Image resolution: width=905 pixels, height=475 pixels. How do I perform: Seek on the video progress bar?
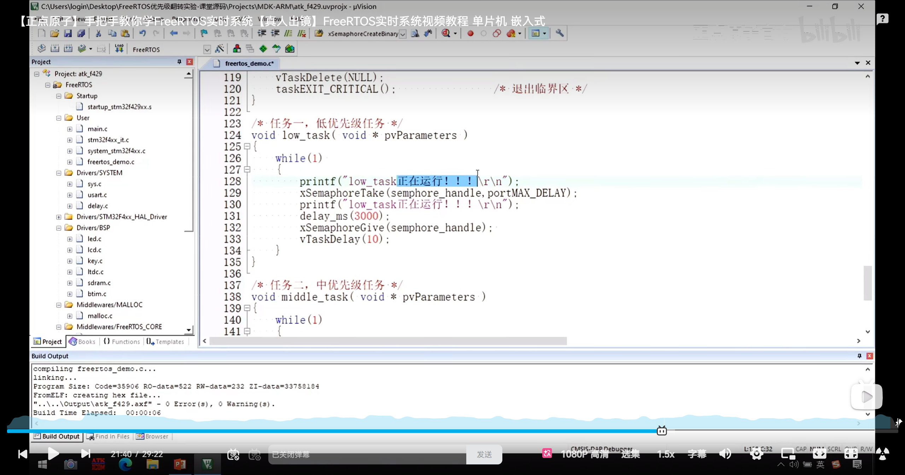tap(424, 431)
